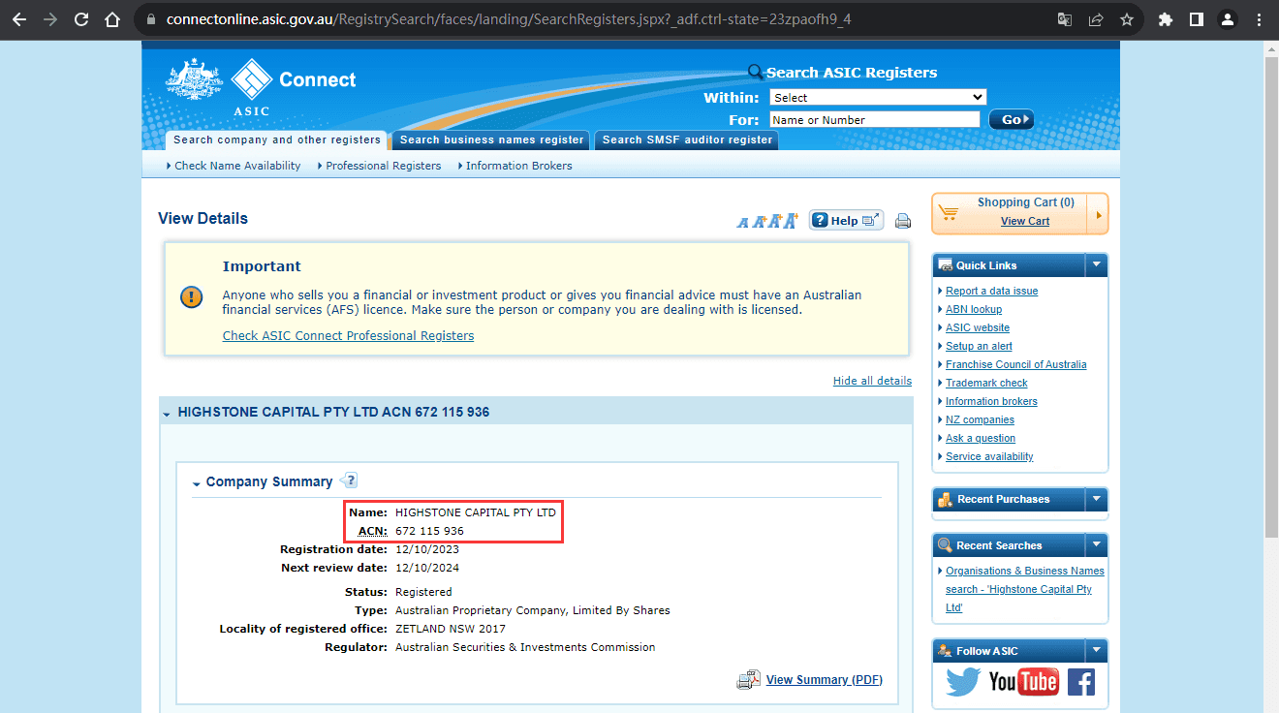
Task: Open Check Name Availability menu item
Action: 237,166
